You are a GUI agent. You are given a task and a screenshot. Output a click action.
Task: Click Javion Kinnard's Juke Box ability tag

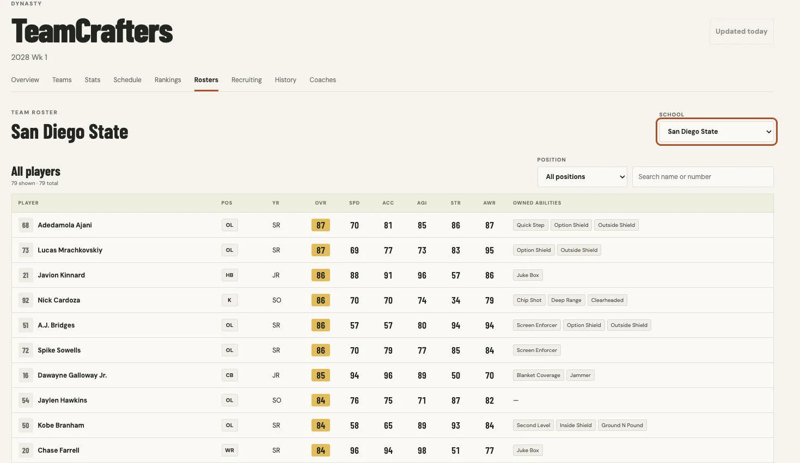[528, 275]
